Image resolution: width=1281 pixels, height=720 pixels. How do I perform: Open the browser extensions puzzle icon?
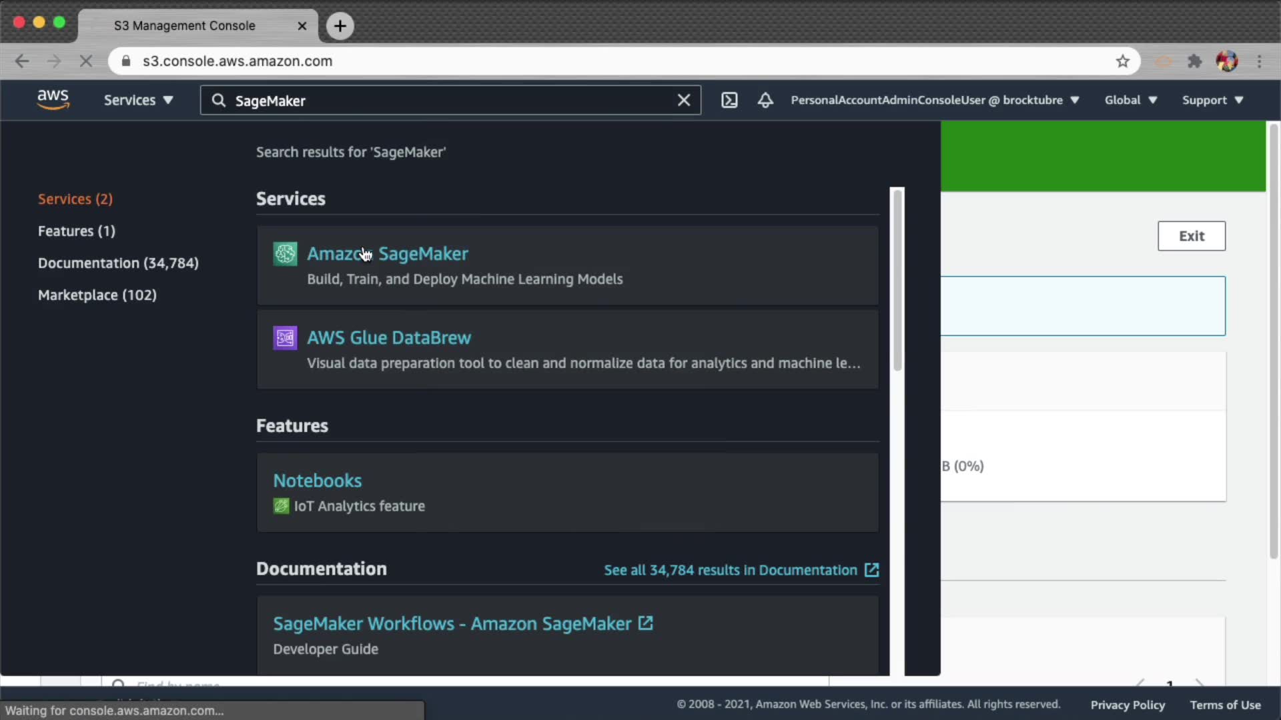click(x=1194, y=61)
